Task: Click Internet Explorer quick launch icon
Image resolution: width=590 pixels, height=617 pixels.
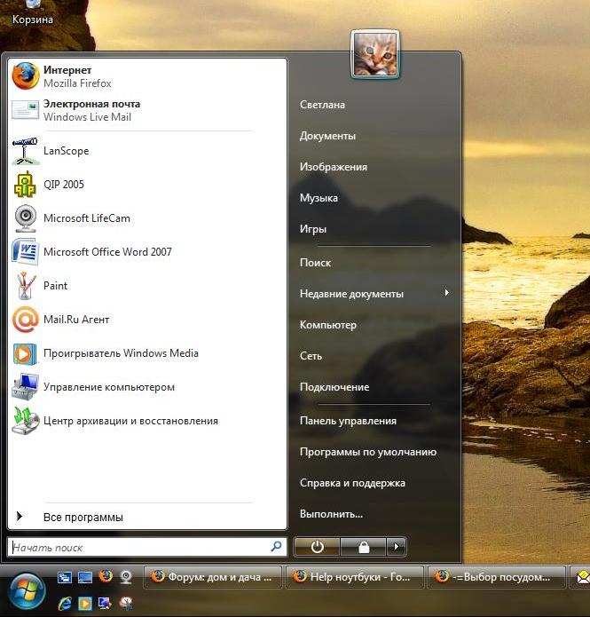Action: (65, 603)
